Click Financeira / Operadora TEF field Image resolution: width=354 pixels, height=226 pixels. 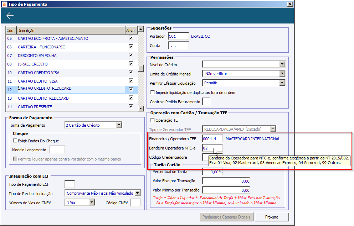tap(212, 139)
